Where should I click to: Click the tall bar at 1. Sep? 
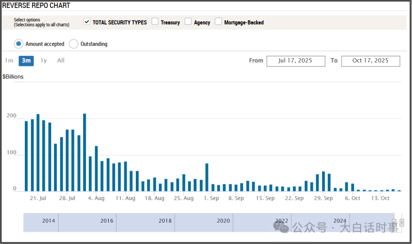coord(207,177)
